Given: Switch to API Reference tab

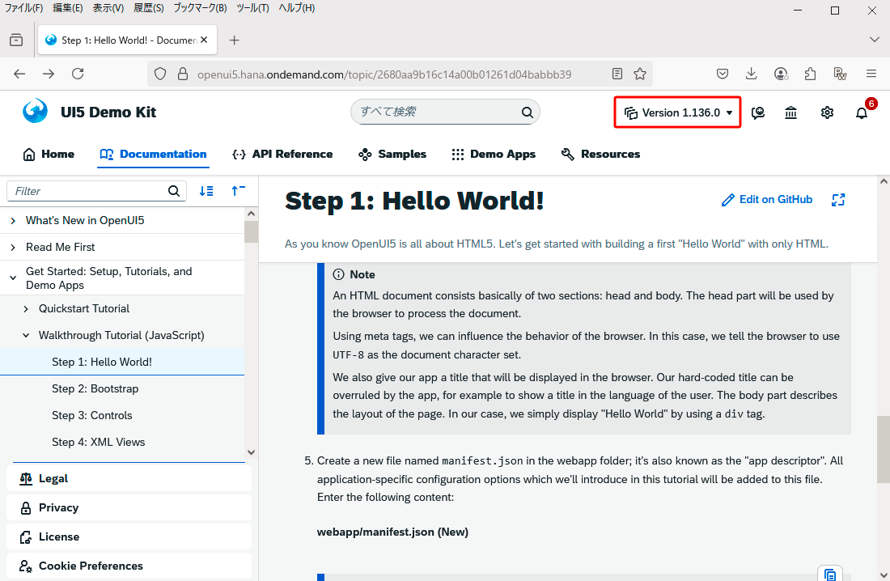Looking at the screenshot, I should tap(282, 154).
